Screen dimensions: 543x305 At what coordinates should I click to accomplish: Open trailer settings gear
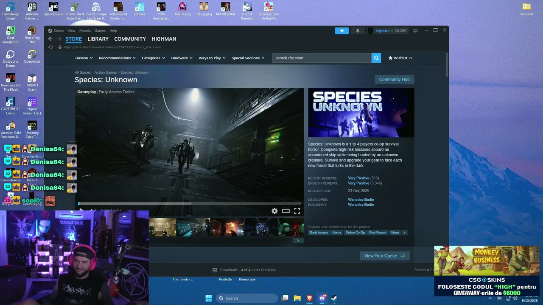click(274, 211)
